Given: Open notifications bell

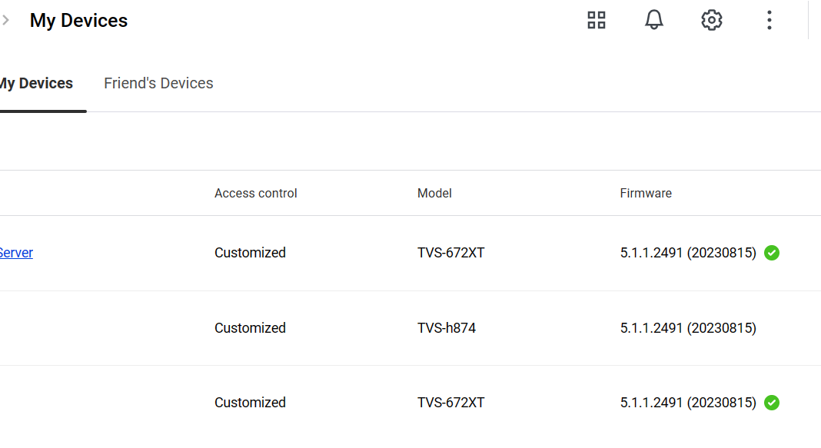Looking at the screenshot, I should pos(654,20).
